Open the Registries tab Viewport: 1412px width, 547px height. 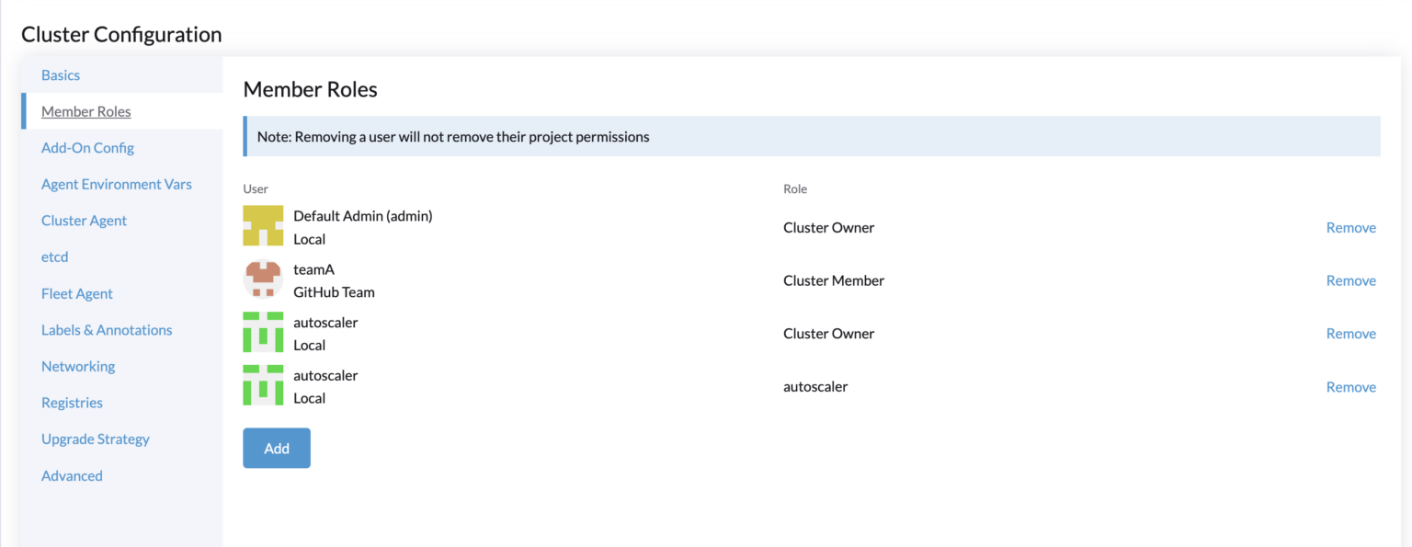[x=72, y=403]
